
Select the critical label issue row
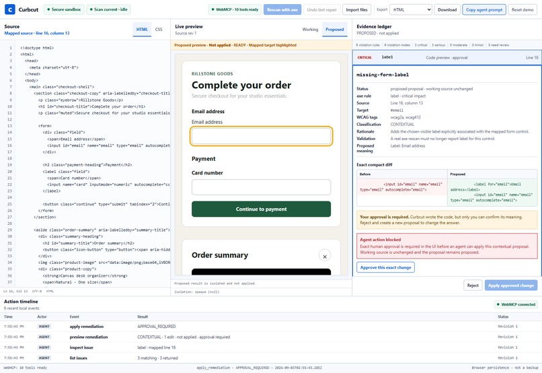click(447, 57)
